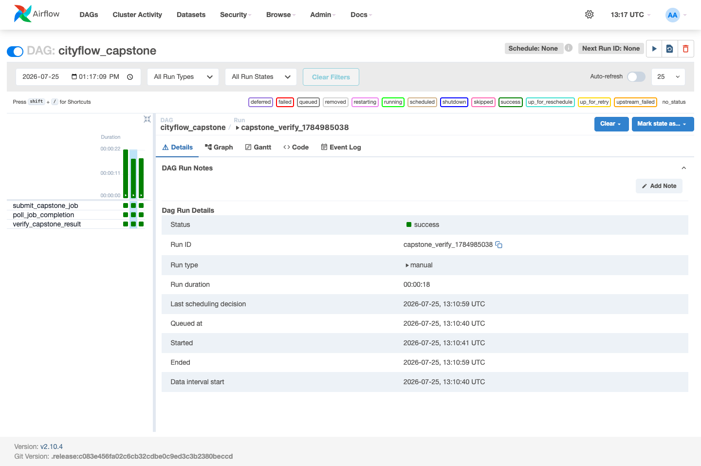Screen dimensions: 701x466
Task: Open the settings gear icon
Action: (589, 15)
